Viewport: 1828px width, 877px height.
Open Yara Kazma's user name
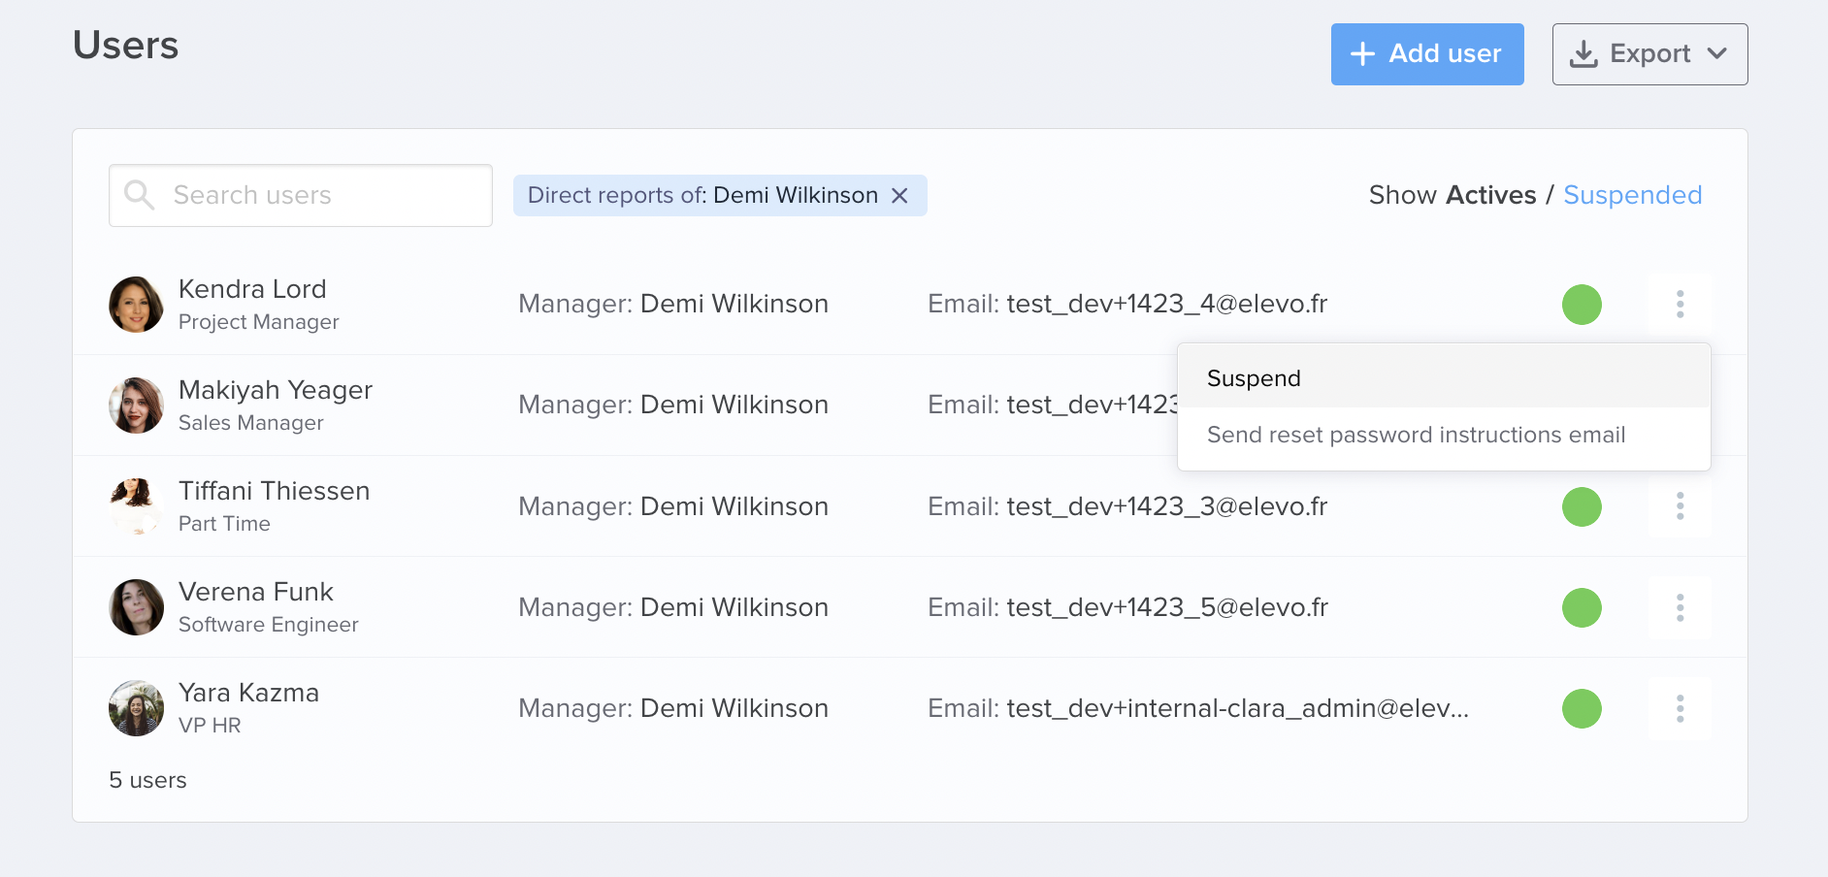(248, 693)
